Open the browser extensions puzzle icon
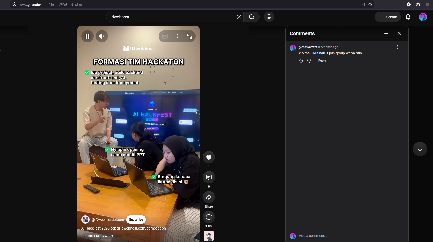Image resolution: width=433 pixels, height=242 pixels. [418, 4]
